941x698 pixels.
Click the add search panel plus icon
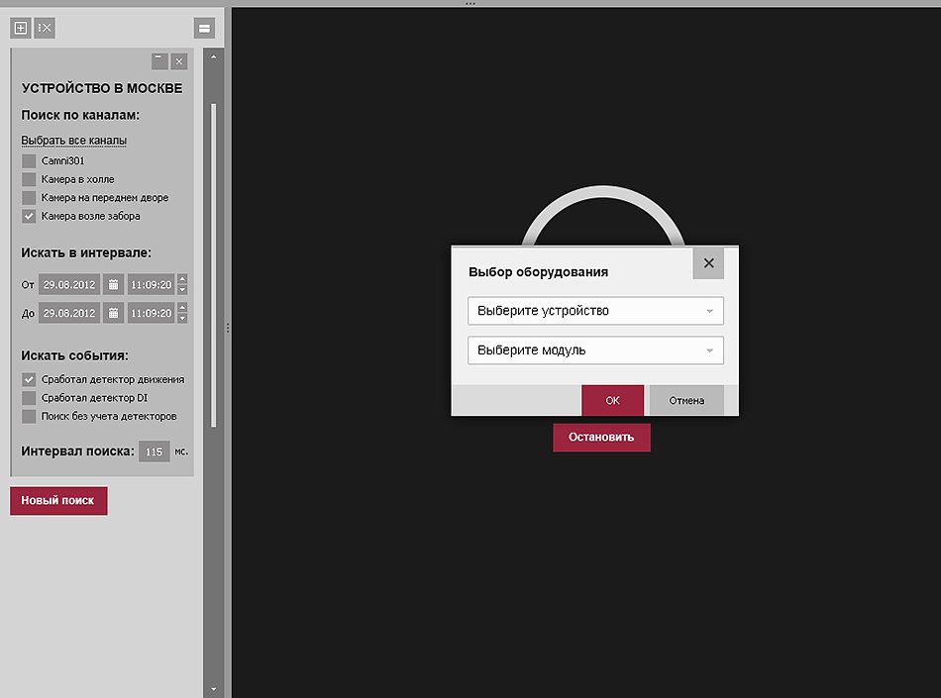(20, 28)
